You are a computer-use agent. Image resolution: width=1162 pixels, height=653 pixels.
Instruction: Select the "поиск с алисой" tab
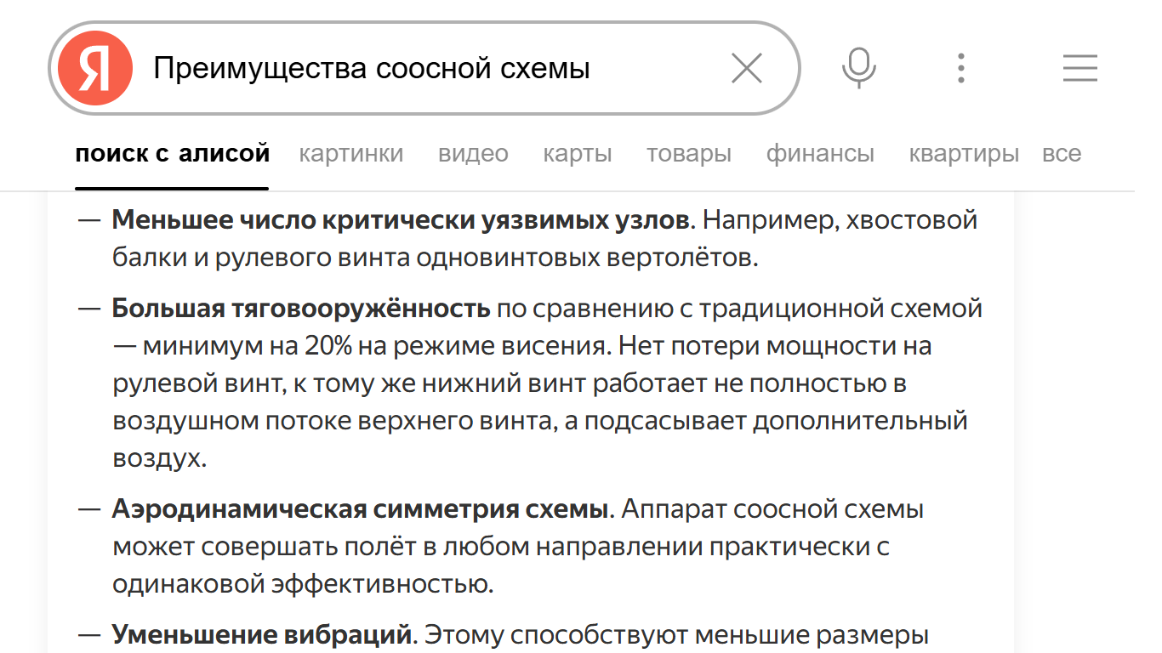[172, 154]
